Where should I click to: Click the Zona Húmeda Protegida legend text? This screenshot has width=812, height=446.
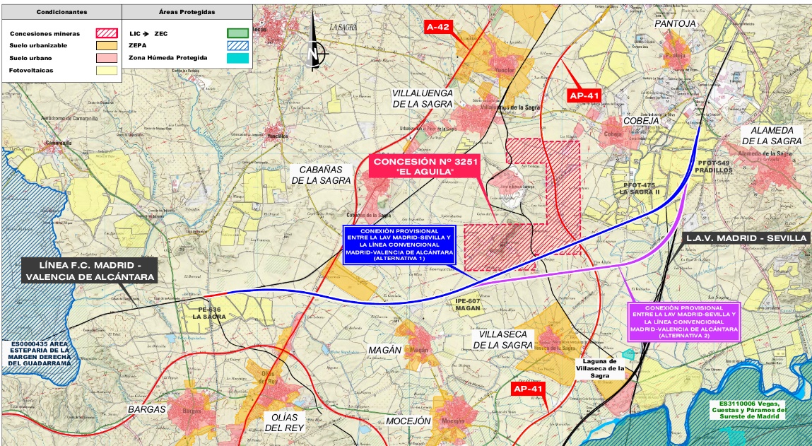168,58
